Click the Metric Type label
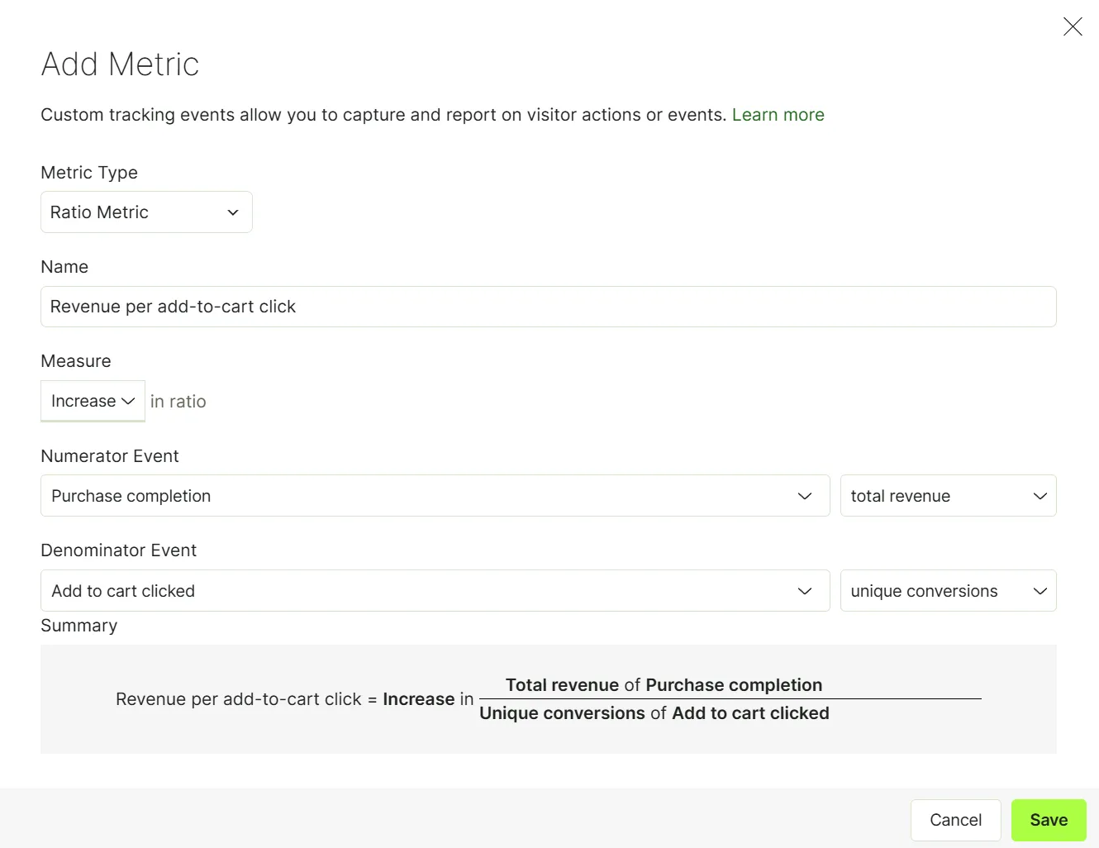The height and width of the screenshot is (848, 1099). (x=89, y=173)
